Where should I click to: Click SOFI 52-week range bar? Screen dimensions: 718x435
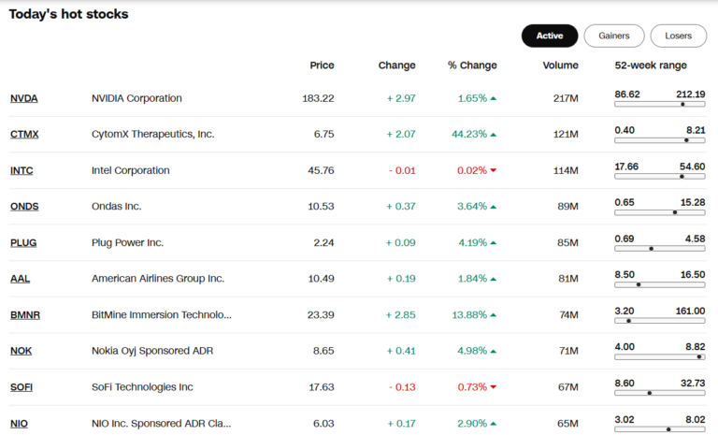[660, 393]
